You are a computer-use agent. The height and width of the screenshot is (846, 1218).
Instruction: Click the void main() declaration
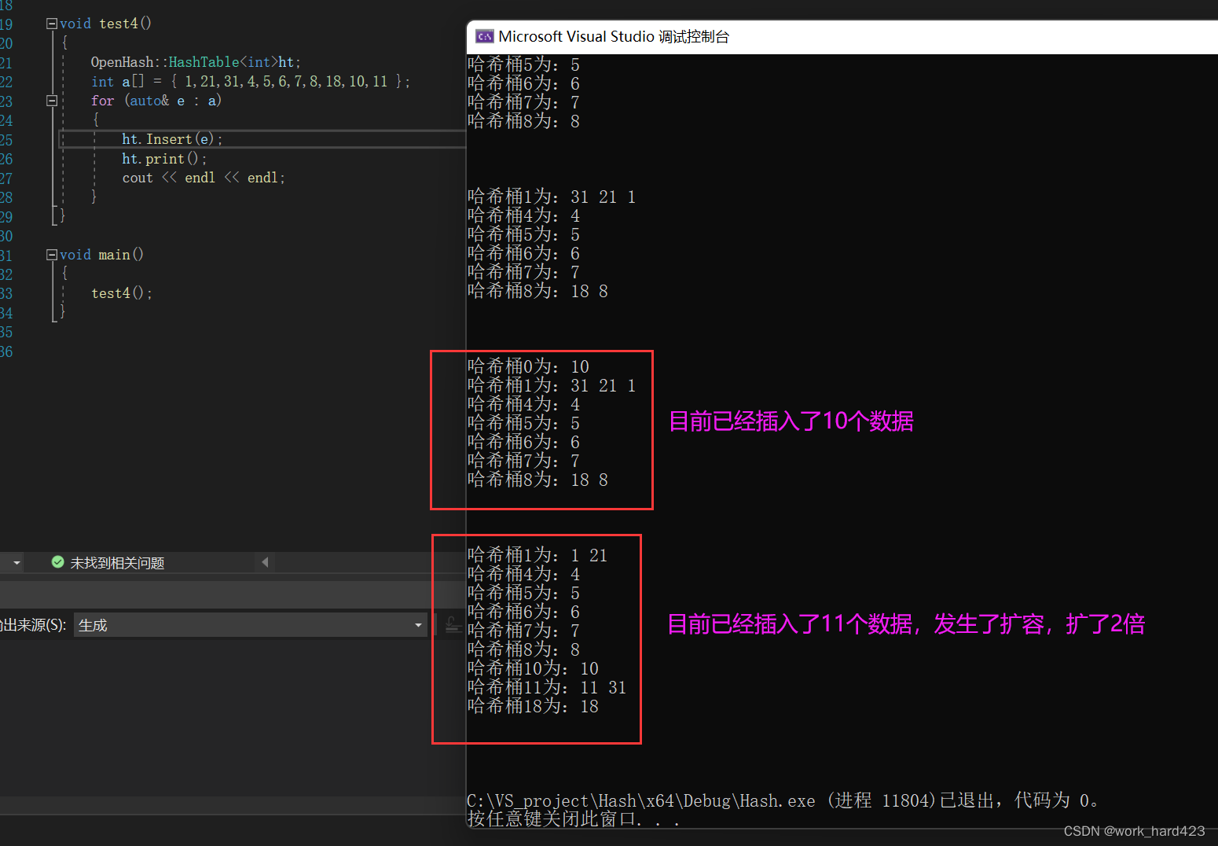pyautogui.click(x=101, y=255)
